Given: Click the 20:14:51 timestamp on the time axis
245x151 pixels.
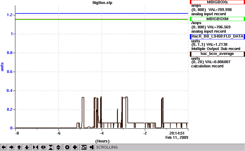Looking at the screenshot, I should pos(177,133).
